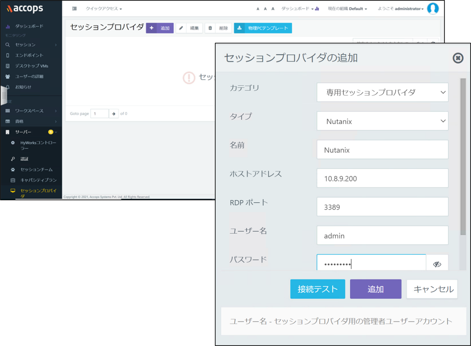Click the user avatar icon
Screen dimensions: 471x346
tap(433, 9)
